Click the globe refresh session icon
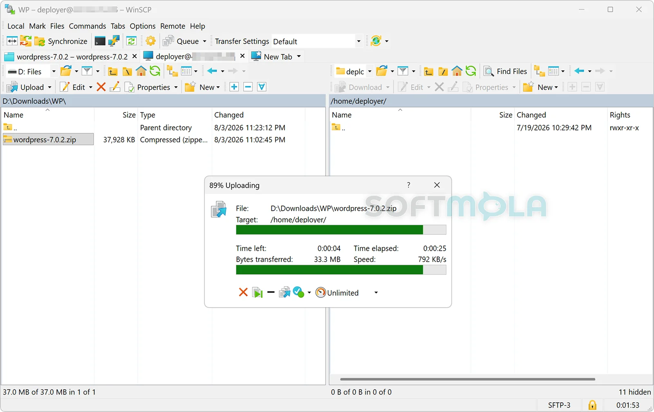Screen dimensions: 654x412 [x=376, y=41]
